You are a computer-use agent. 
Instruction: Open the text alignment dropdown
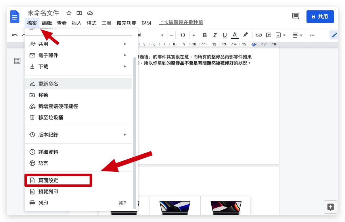[x=298, y=35]
